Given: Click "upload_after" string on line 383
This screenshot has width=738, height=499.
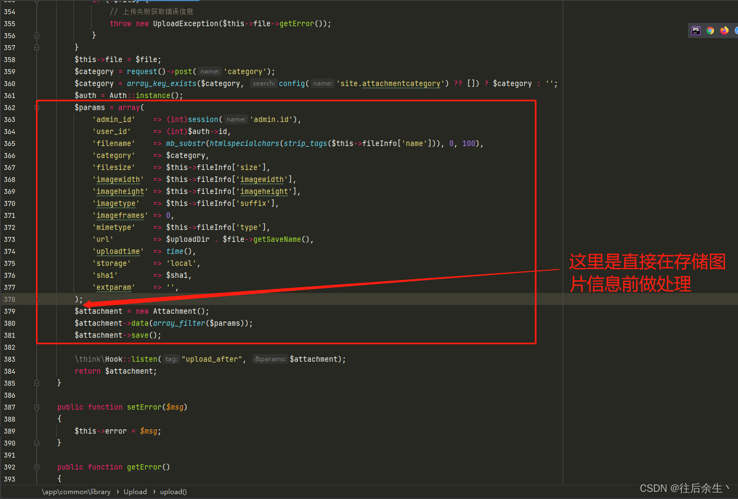Looking at the screenshot, I should [x=212, y=359].
